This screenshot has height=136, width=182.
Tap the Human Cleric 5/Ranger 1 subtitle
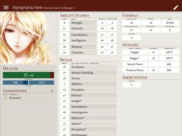[59, 8]
